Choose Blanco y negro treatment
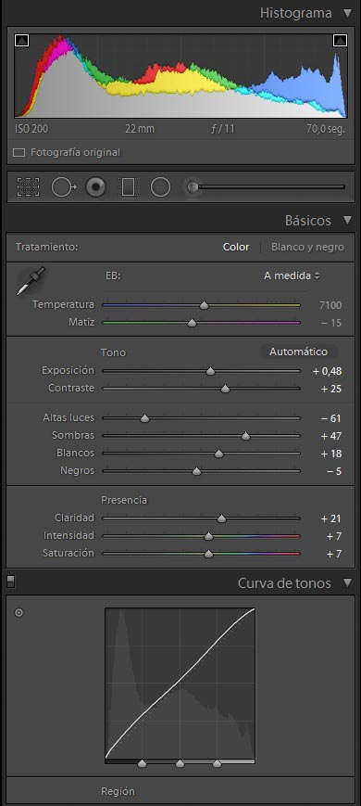361x806 pixels. (x=307, y=248)
